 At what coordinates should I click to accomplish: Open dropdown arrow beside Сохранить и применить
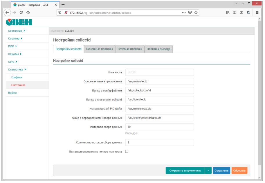click(208, 171)
